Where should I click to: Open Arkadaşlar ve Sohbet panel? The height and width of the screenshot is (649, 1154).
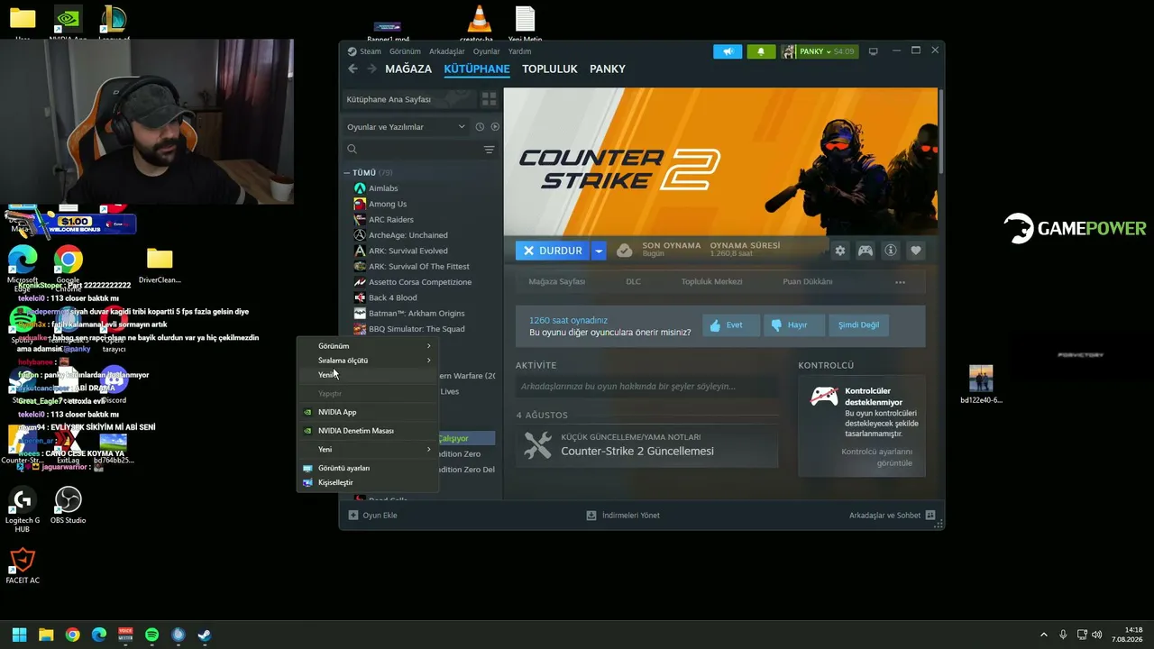click(893, 516)
